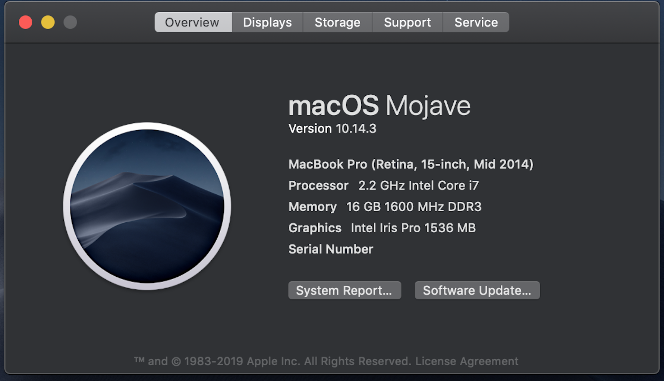Click the System Report... button

point(344,290)
